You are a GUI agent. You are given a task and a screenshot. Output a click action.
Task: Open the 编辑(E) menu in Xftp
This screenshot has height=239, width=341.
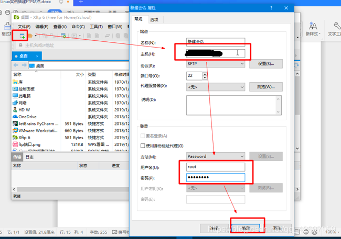(x=42, y=27)
